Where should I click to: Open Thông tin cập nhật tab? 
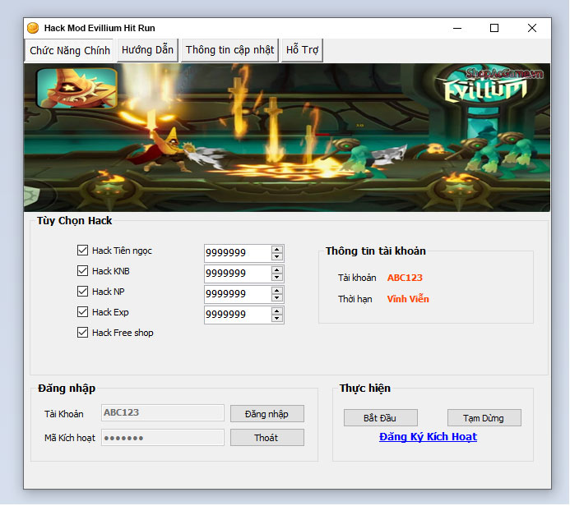(x=229, y=50)
